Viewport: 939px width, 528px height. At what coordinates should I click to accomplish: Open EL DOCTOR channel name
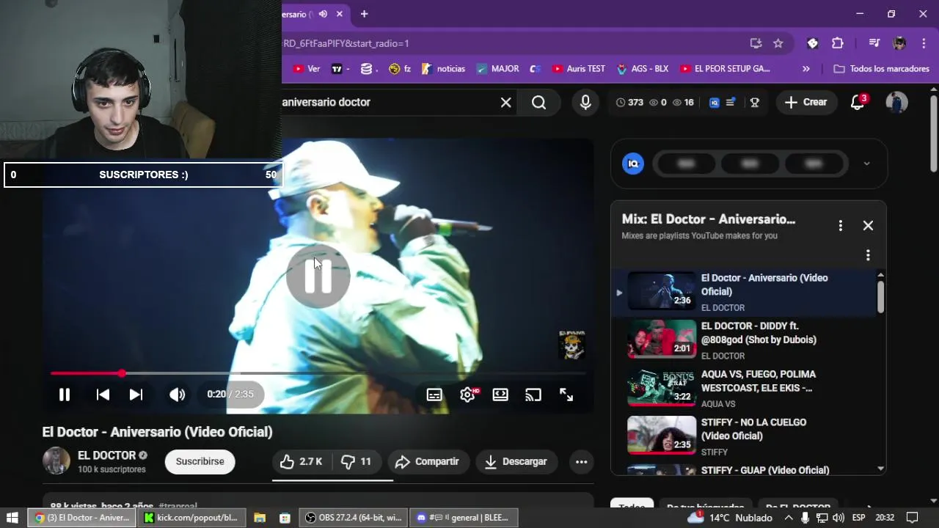106,455
